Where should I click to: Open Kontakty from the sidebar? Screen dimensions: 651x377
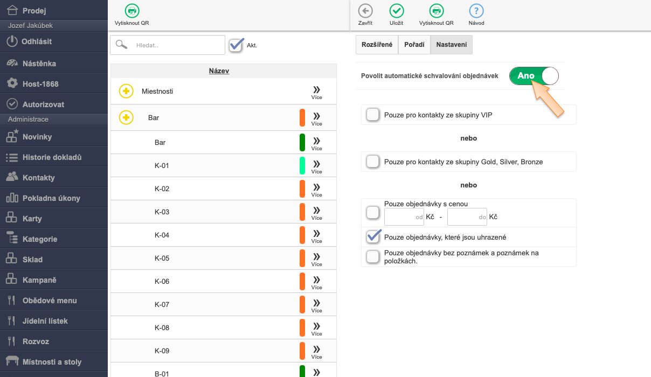click(x=38, y=178)
